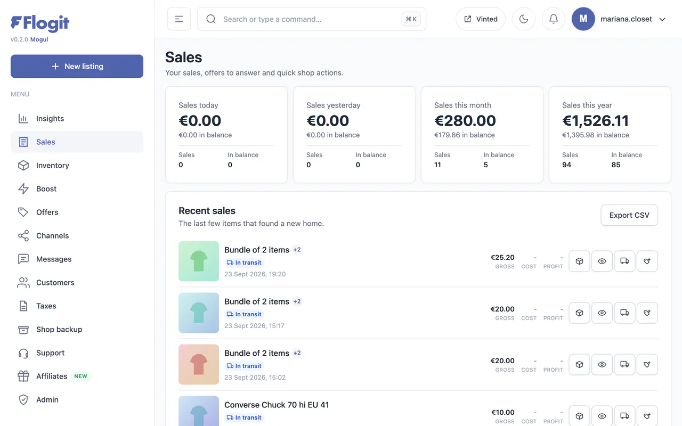
Task: Click the heart icon on the 15:02 bundle sale
Action: 647,365
